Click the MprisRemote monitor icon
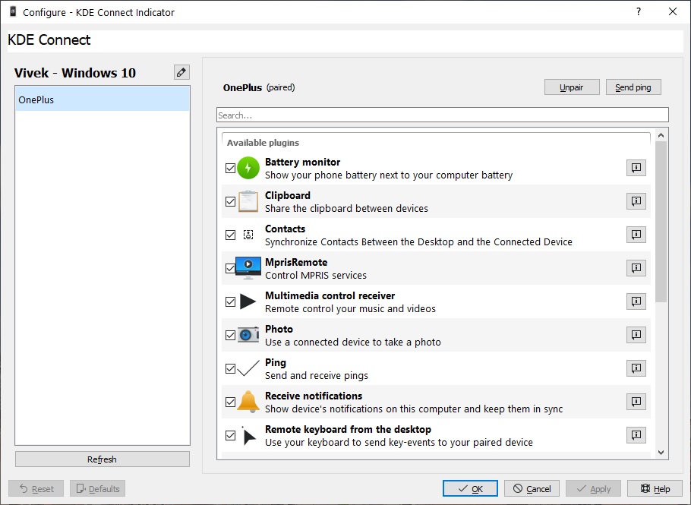This screenshot has width=691, height=505. tap(248, 268)
